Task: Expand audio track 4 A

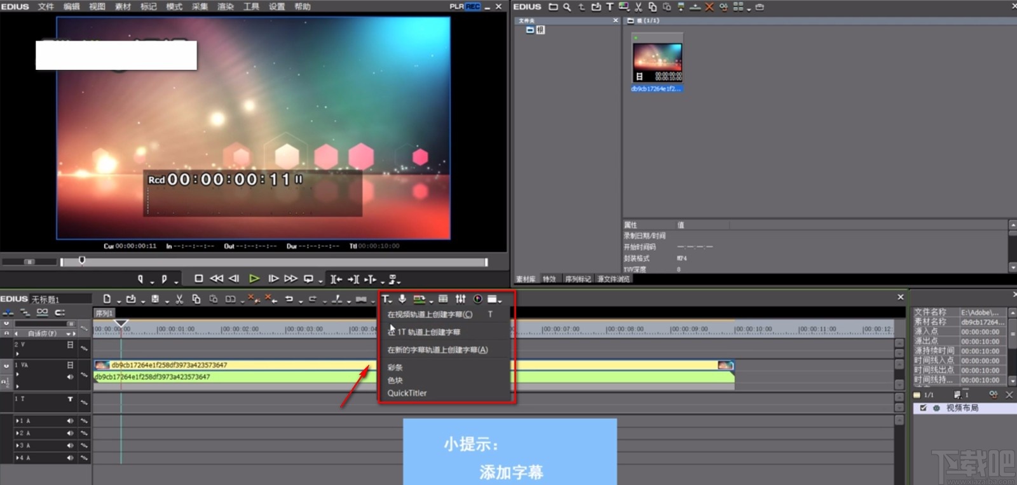Action: pos(17,457)
